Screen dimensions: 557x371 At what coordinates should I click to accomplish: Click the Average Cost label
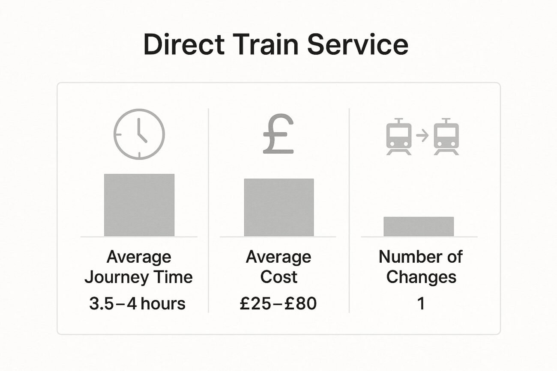[278, 267]
